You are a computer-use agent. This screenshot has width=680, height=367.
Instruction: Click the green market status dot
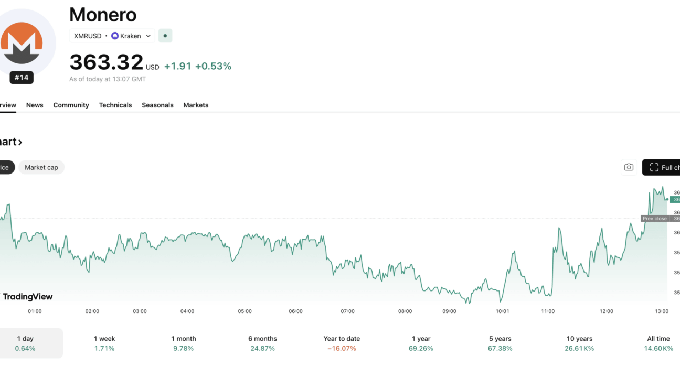(x=165, y=36)
